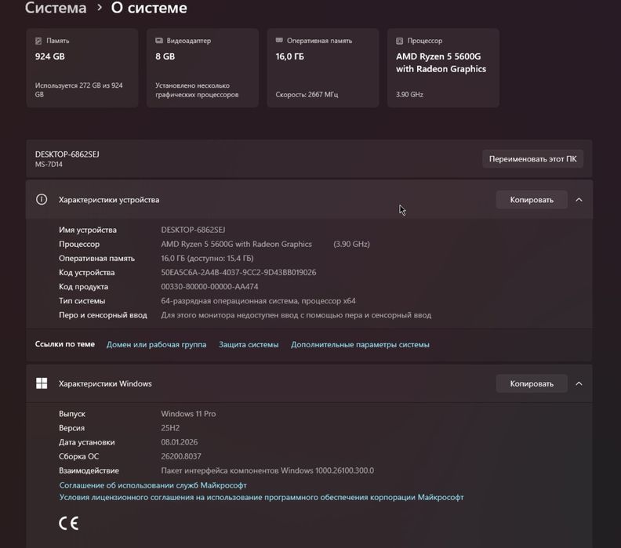
Task: Click the storage icon on Память card
Action: pyautogui.click(x=39, y=41)
